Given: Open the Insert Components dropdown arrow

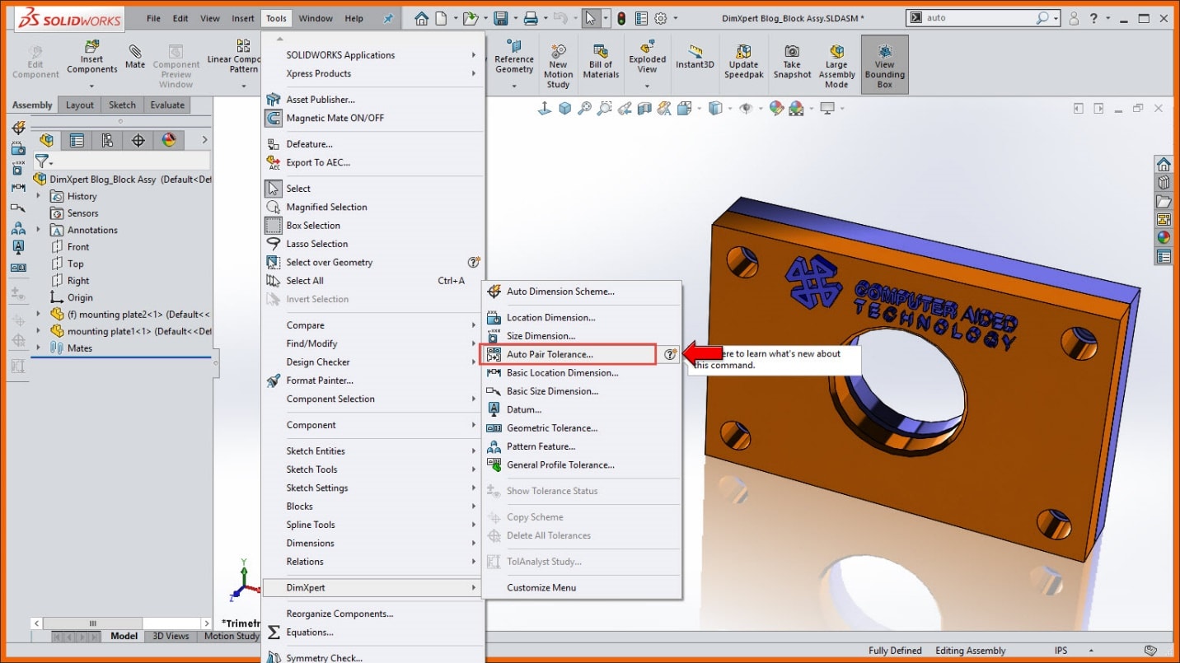Looking at the screenshot, I should pos(91,86).
